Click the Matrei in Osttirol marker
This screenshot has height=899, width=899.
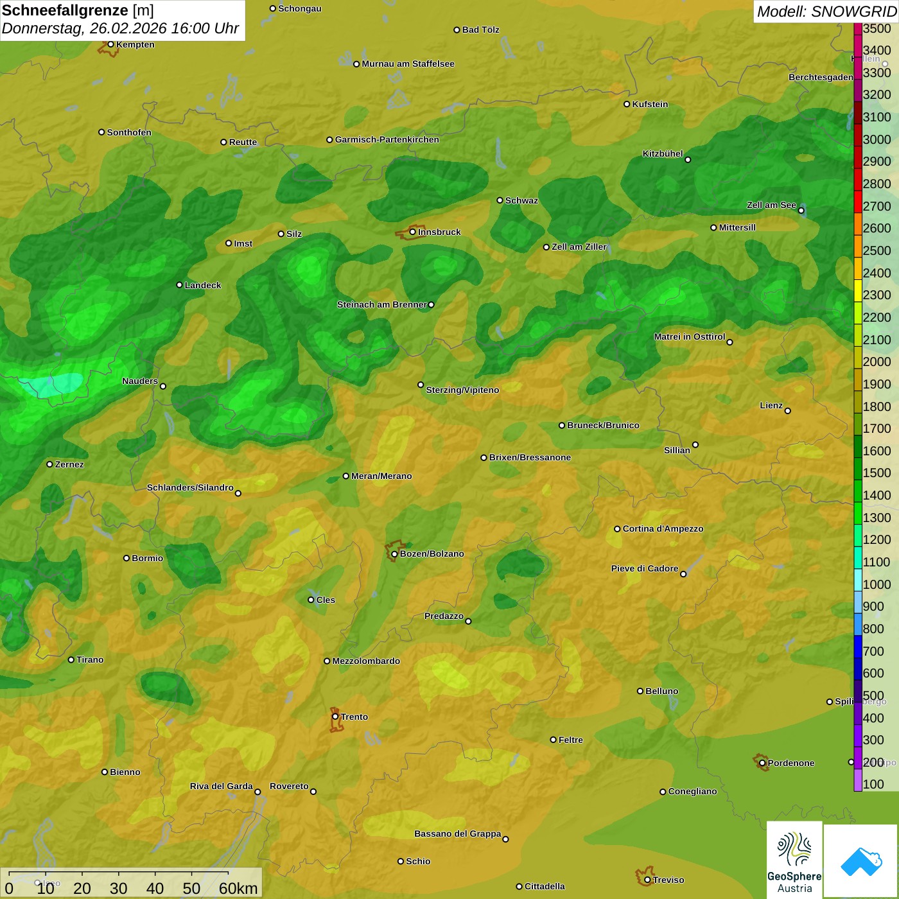(729, 342)
